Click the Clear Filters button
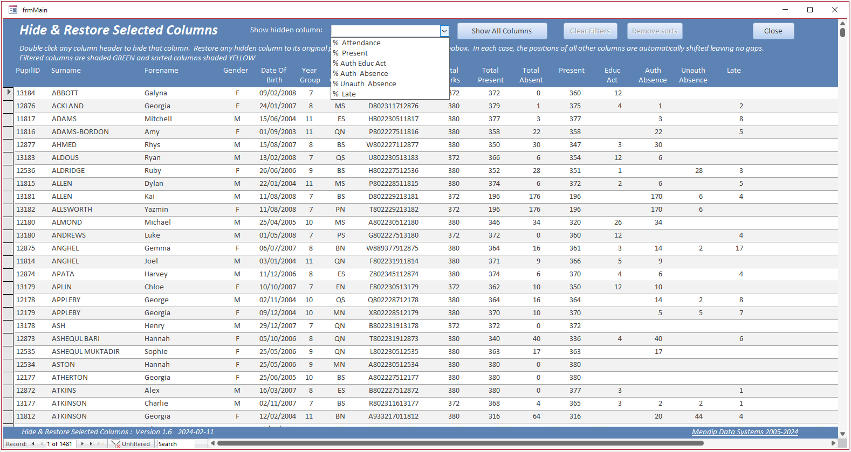 (x=590, y=31)
